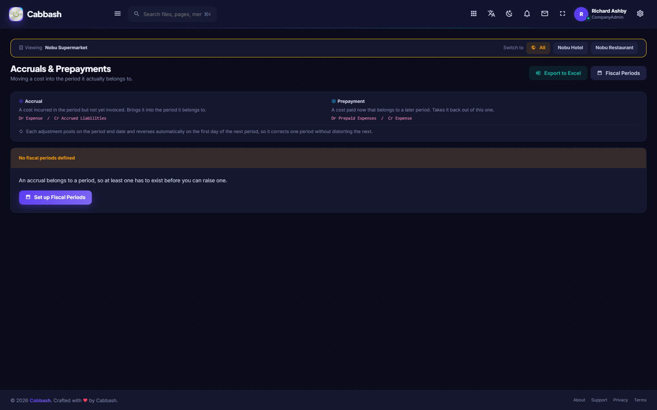Open the settings gear icon
This screenshot has height=410, width=657.
(x=640, y=14)
